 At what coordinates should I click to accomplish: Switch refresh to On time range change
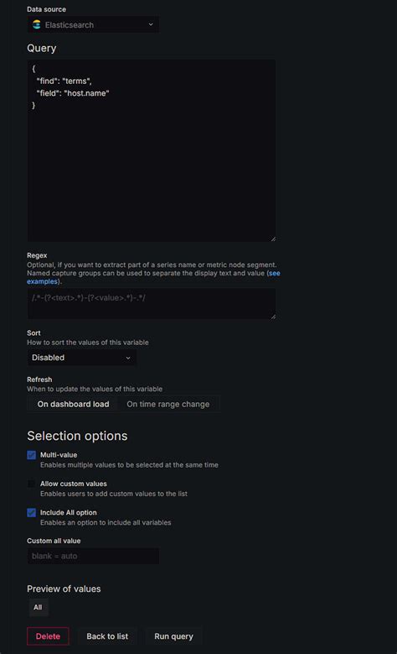pyautogui.click(x=168, y=404)
